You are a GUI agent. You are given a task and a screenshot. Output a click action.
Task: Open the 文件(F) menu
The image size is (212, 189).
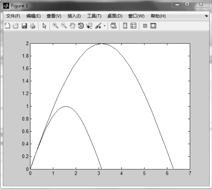click(13, 16)
